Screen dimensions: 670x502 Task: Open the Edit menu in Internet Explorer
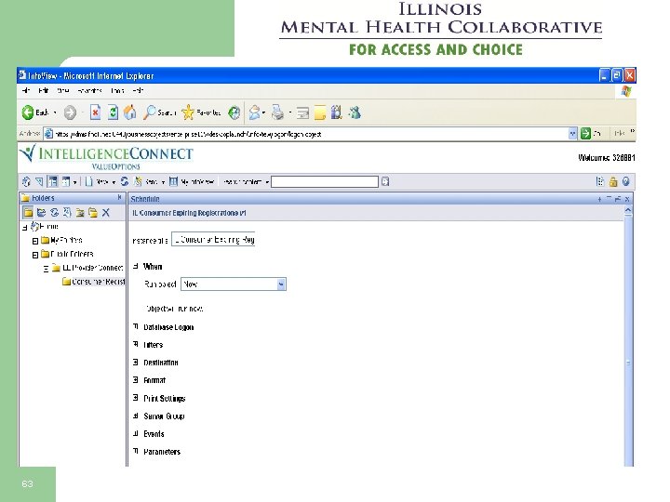[43, 90]
